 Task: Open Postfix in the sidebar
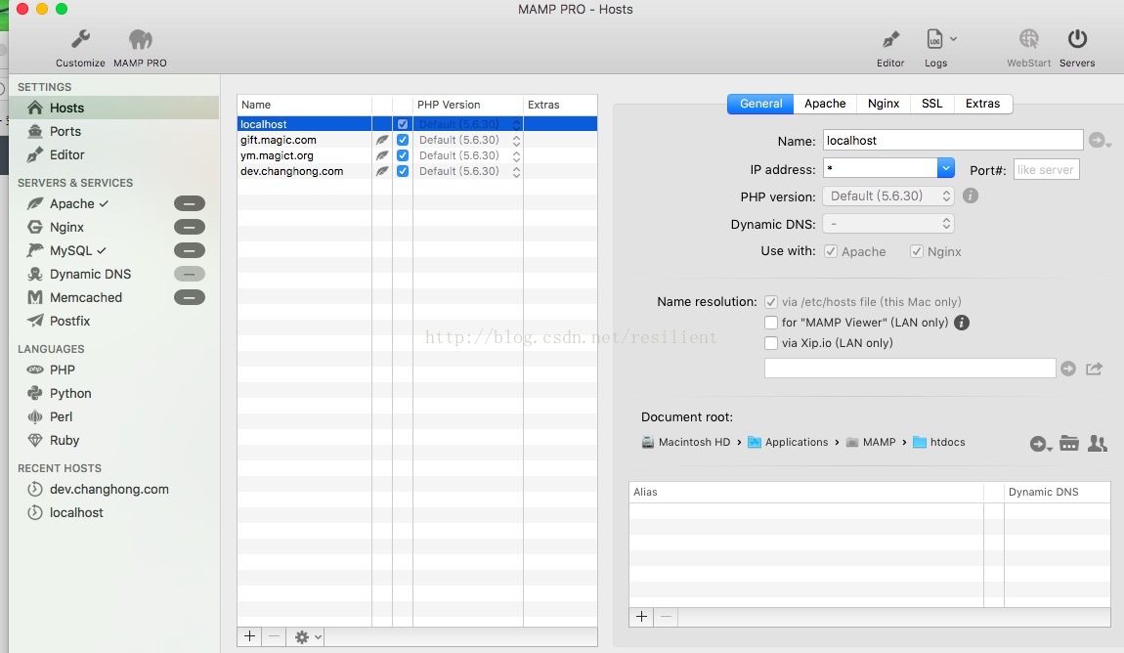tap(69, 322)
